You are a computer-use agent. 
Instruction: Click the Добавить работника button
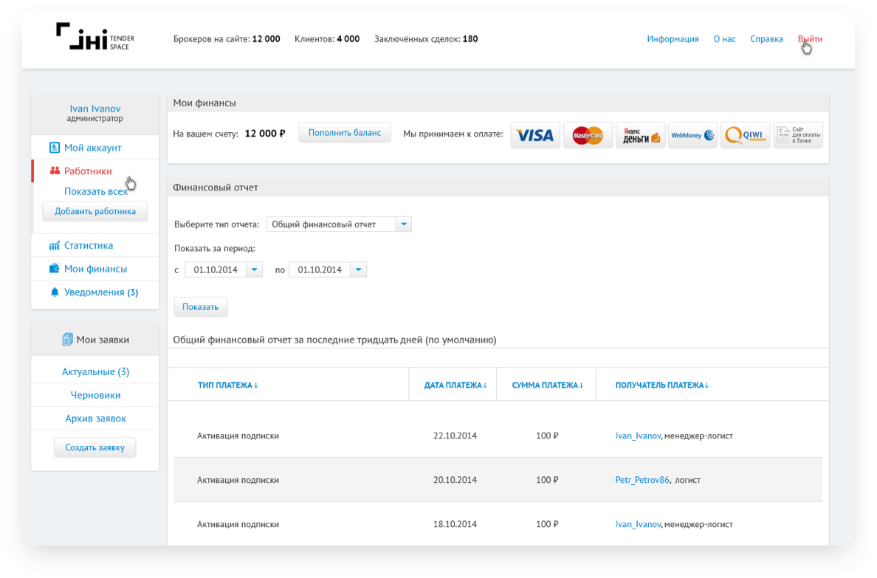95,211
